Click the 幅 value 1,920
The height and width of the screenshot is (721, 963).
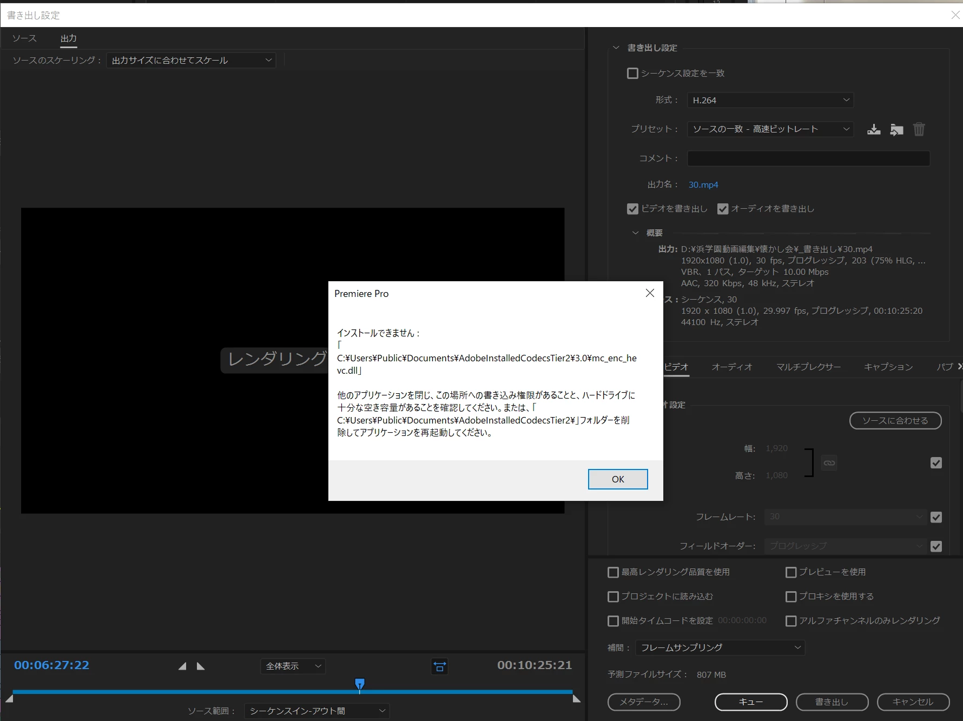click(x=776, y=448)
